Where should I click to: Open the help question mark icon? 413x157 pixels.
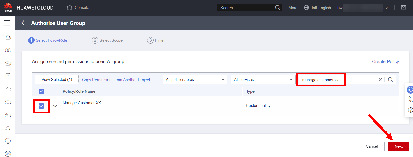click(410, 110)
